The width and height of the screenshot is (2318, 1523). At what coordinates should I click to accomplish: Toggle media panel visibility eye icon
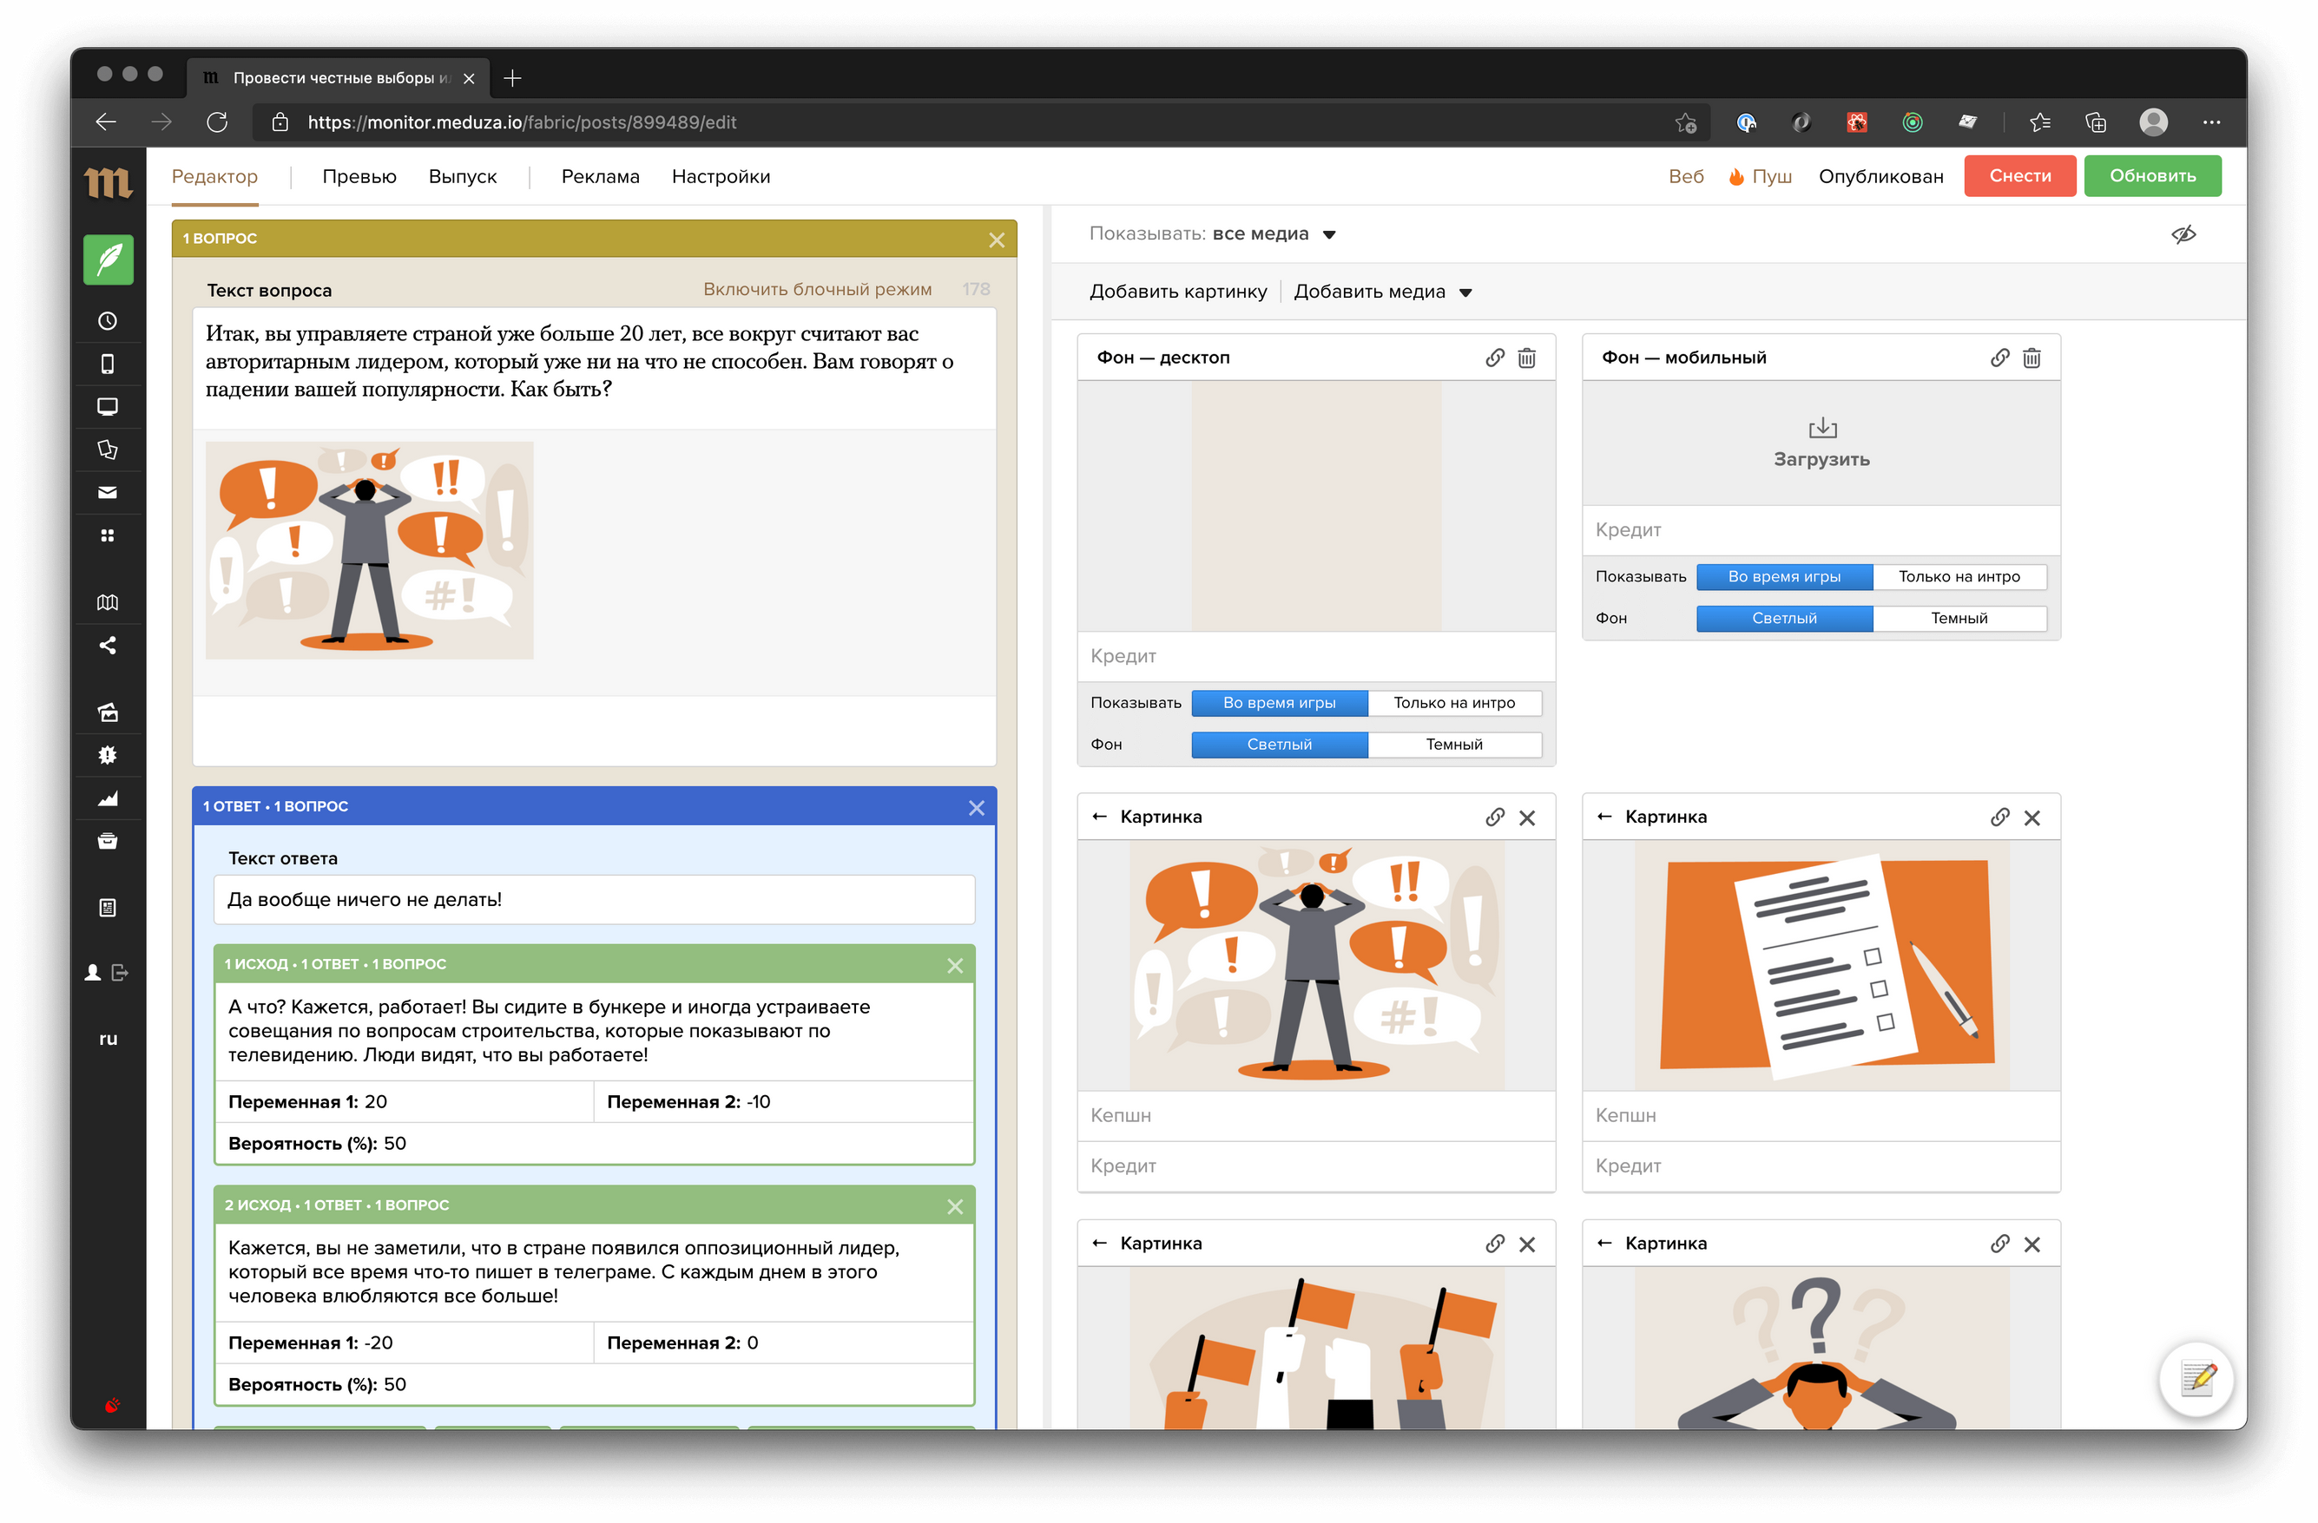pos(2183,234)
